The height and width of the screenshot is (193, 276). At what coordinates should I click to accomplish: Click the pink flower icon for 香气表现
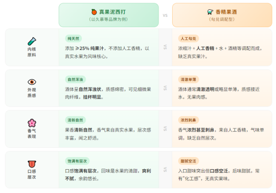[x=32, y=123]
